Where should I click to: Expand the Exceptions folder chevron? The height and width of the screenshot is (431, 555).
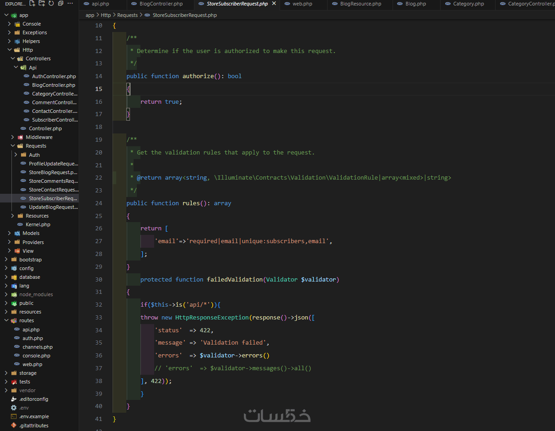pos(10,32)
